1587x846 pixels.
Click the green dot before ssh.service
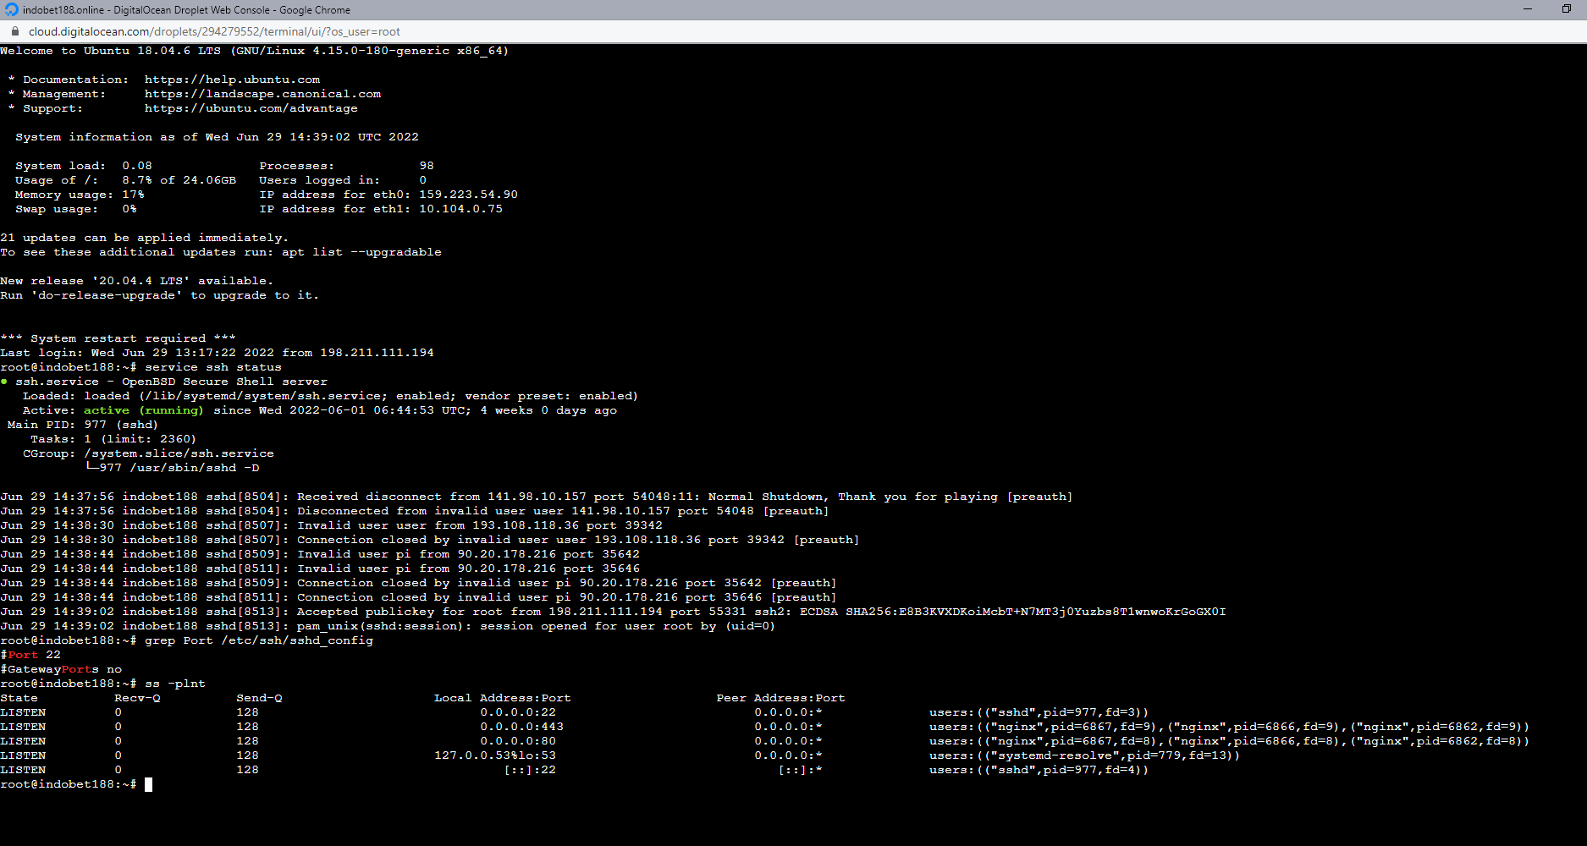click(x=4, y=382)
